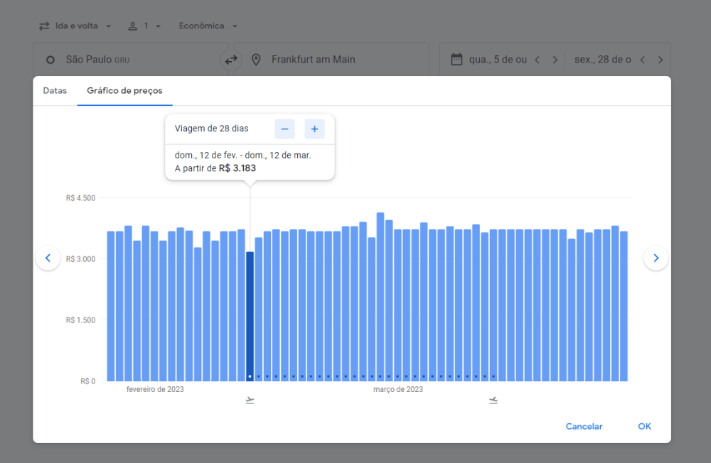Viewport: 711px width, 463px height.
Task: Select the highlighted dark blue price bar
Action: point(250,316)
